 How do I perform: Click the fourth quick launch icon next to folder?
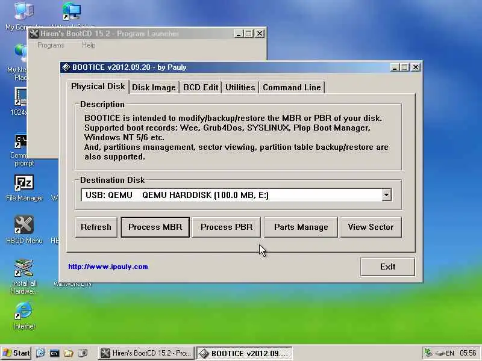(83, 353)
